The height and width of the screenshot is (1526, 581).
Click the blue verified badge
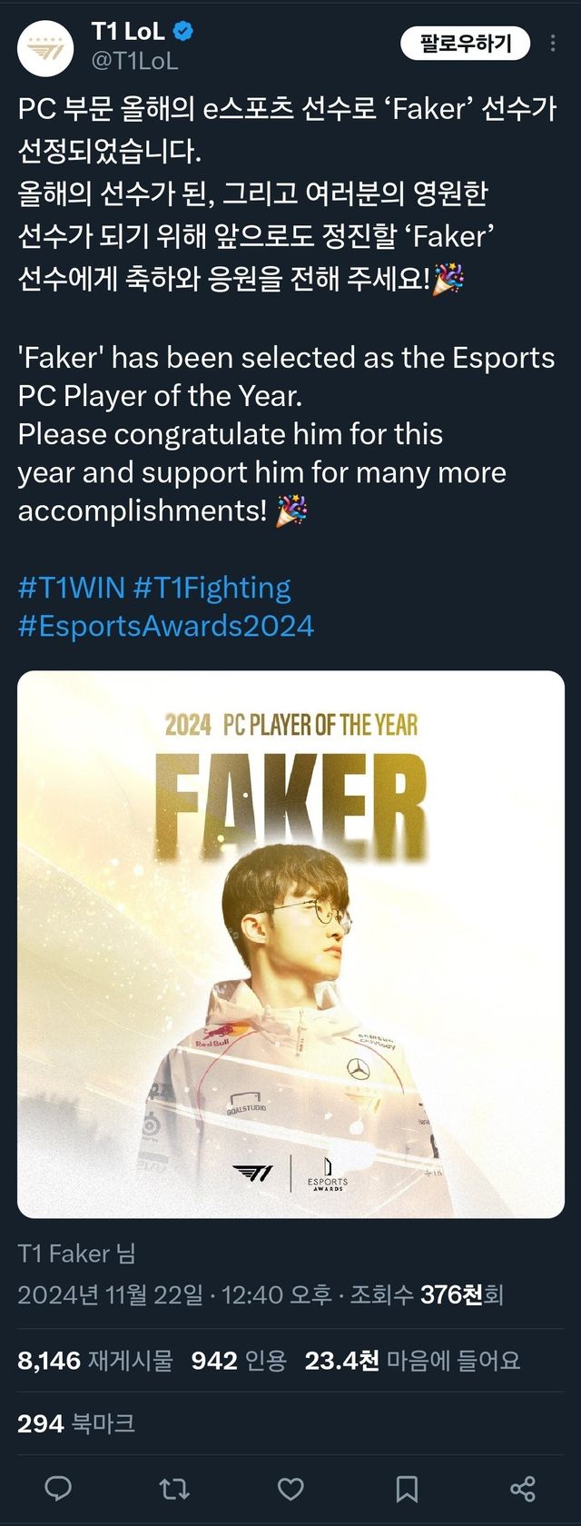pyautogui.click(x=182, y=32)
